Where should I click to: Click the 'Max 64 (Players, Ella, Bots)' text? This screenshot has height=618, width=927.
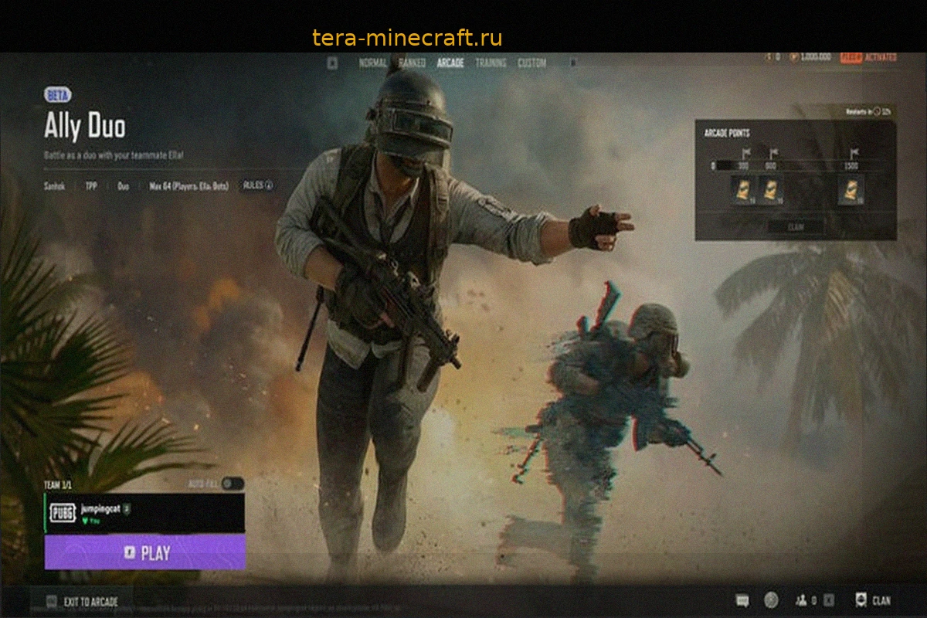(188, 186)
